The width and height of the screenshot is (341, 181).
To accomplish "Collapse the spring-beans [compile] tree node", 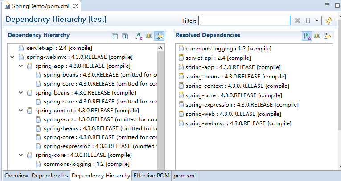I will [x=21, y=93].
